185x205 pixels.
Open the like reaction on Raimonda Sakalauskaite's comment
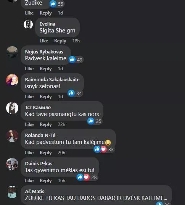(x=71, y=93)
